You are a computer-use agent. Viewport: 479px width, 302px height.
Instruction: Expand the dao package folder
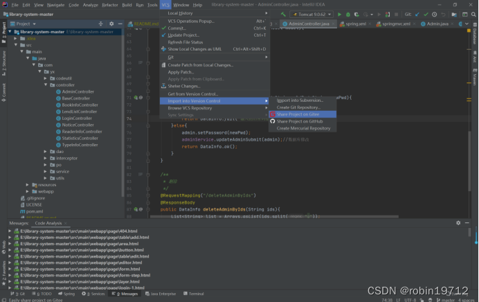coord(46,151)
